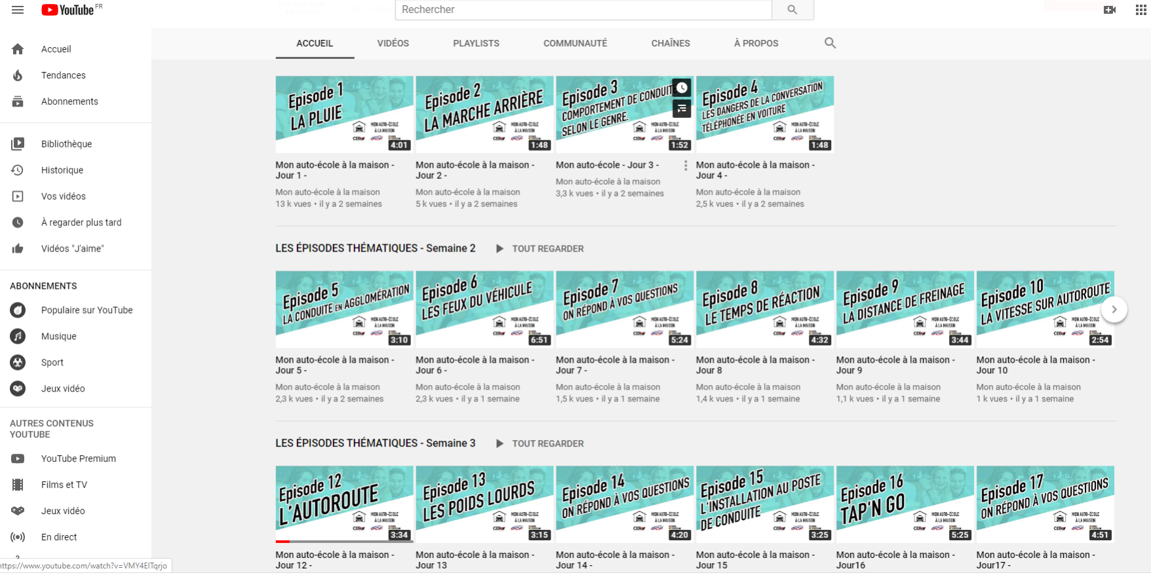
Task: Search within channel using magnifier icon
Action: 830,43
